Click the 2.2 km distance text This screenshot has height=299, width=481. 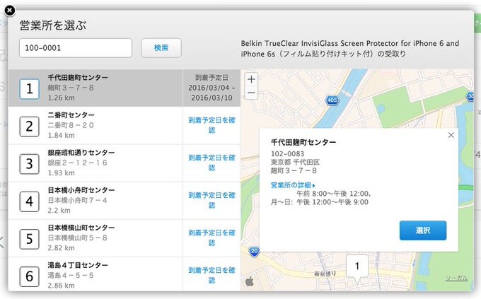(59, 211)
